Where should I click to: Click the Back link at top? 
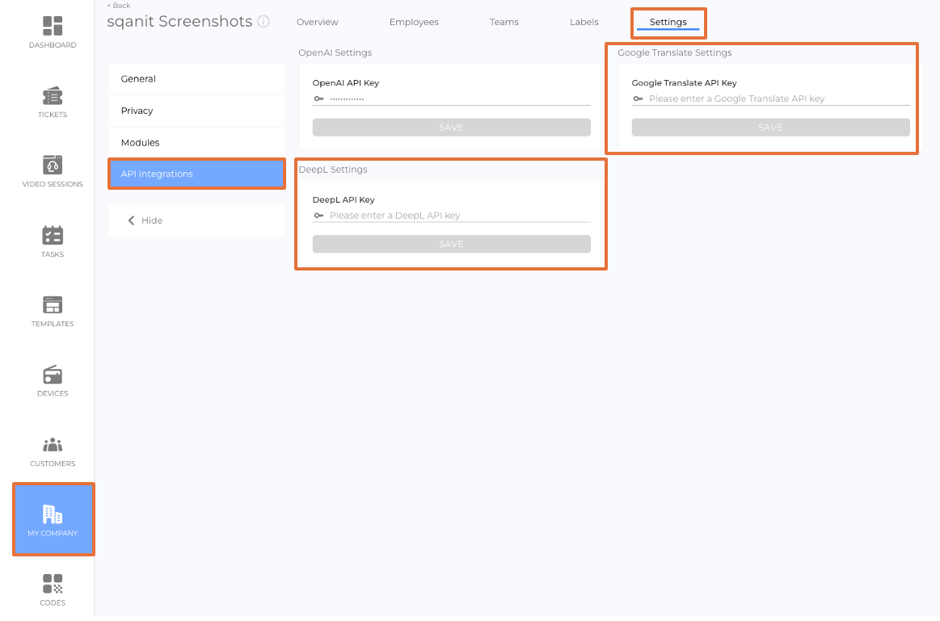[119, 6]
